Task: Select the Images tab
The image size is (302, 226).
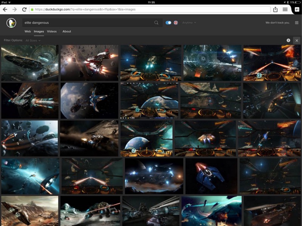Action: coord(39,31)
